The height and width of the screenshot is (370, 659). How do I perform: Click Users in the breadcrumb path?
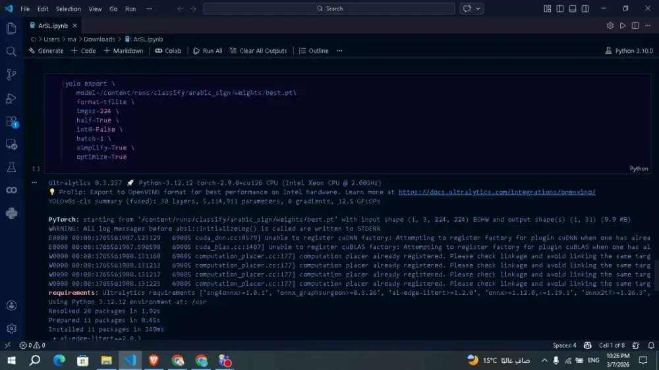click(51, 39)
